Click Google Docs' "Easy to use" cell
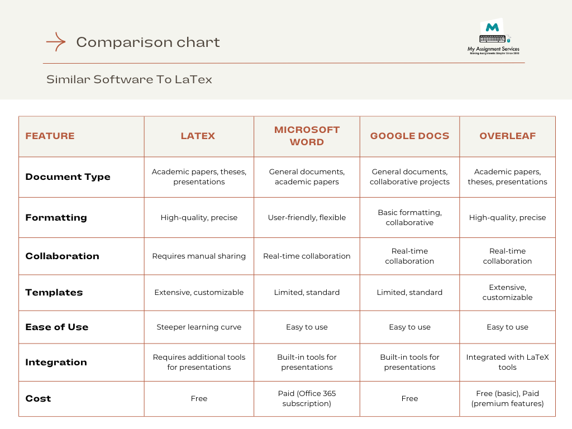 pos(409,327)
